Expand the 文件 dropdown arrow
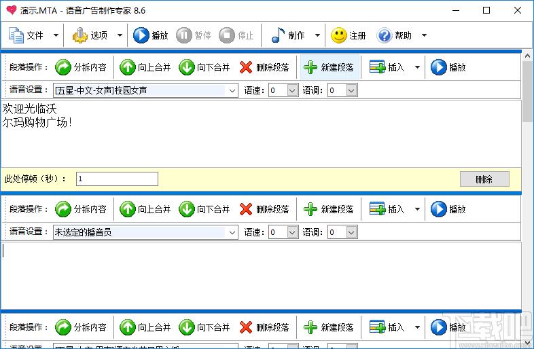Screen dimensions: 534x349 56,35
